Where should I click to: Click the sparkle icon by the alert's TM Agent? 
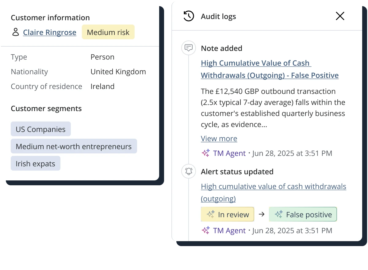[x=205, y=230]
